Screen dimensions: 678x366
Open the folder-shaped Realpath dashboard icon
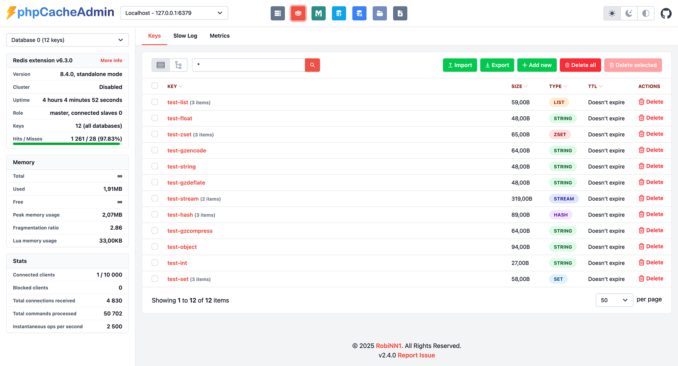coord(380,13)
